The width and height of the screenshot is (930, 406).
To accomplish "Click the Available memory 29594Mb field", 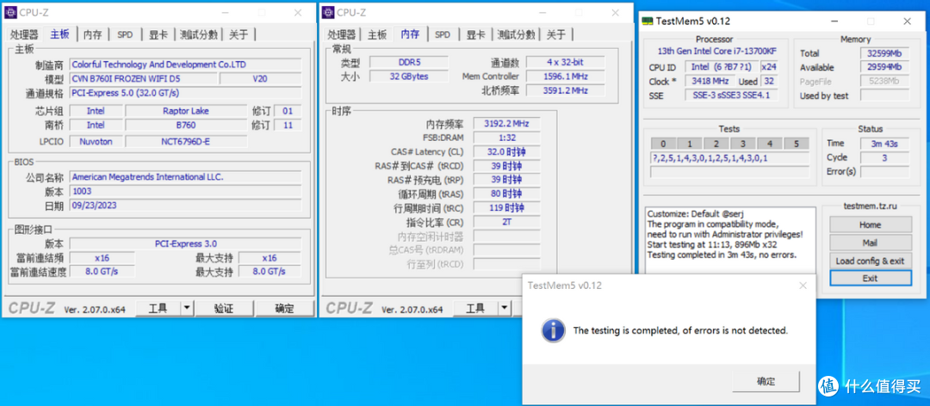I will (883, 68).
